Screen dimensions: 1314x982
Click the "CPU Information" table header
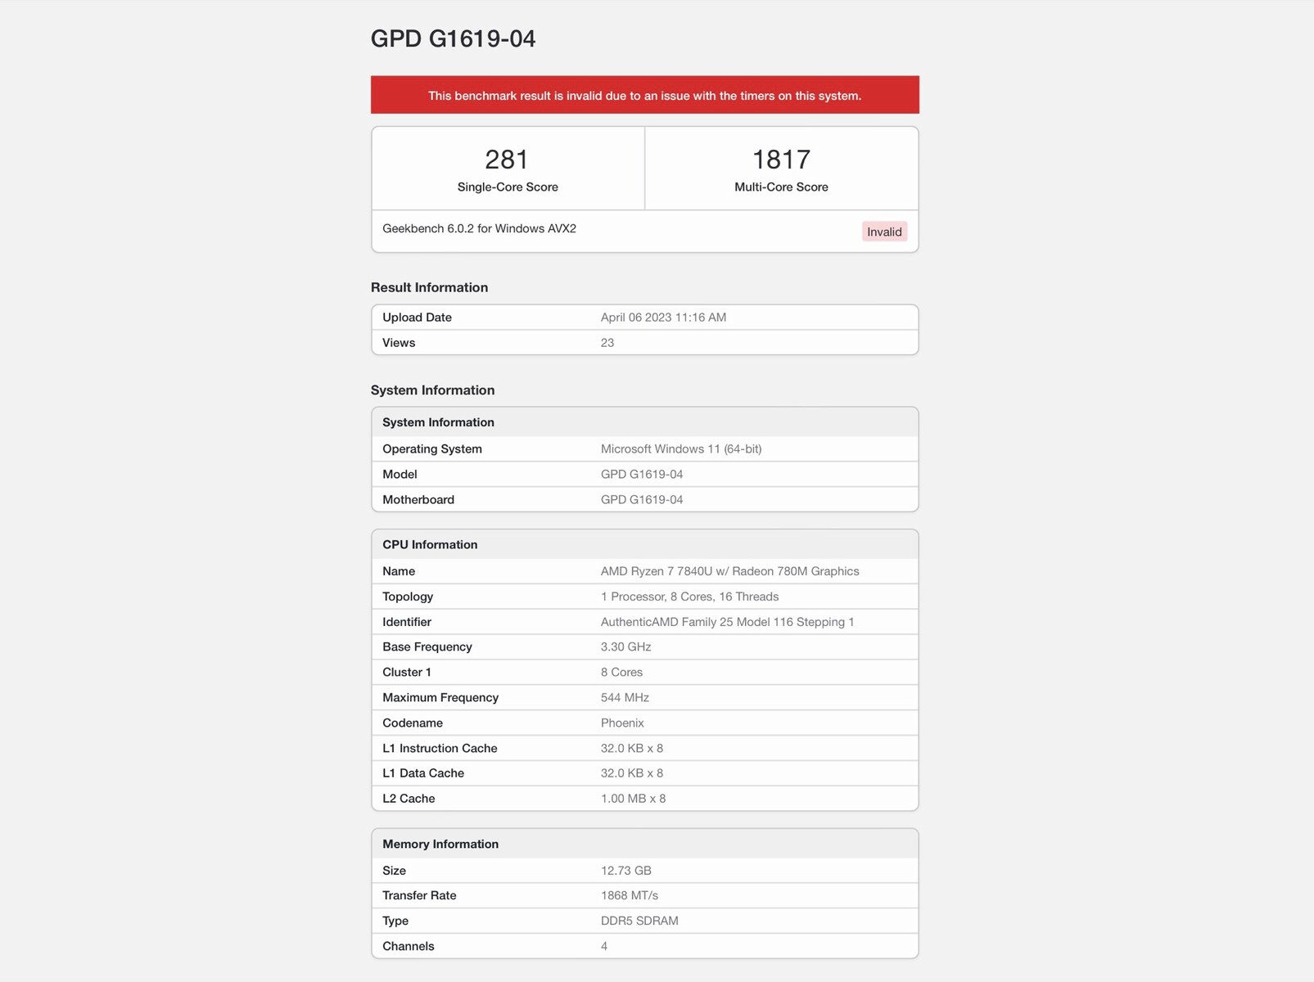(x=644, y=545)
